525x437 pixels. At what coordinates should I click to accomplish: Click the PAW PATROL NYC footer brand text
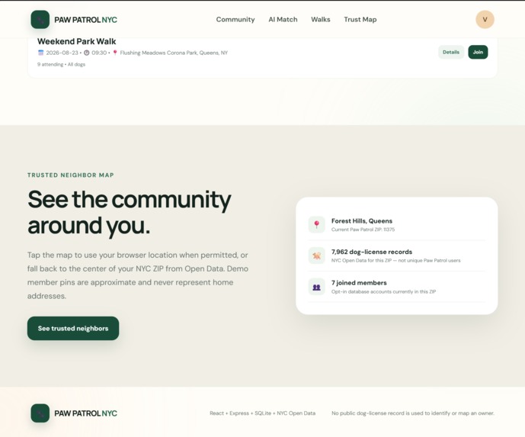85,413
